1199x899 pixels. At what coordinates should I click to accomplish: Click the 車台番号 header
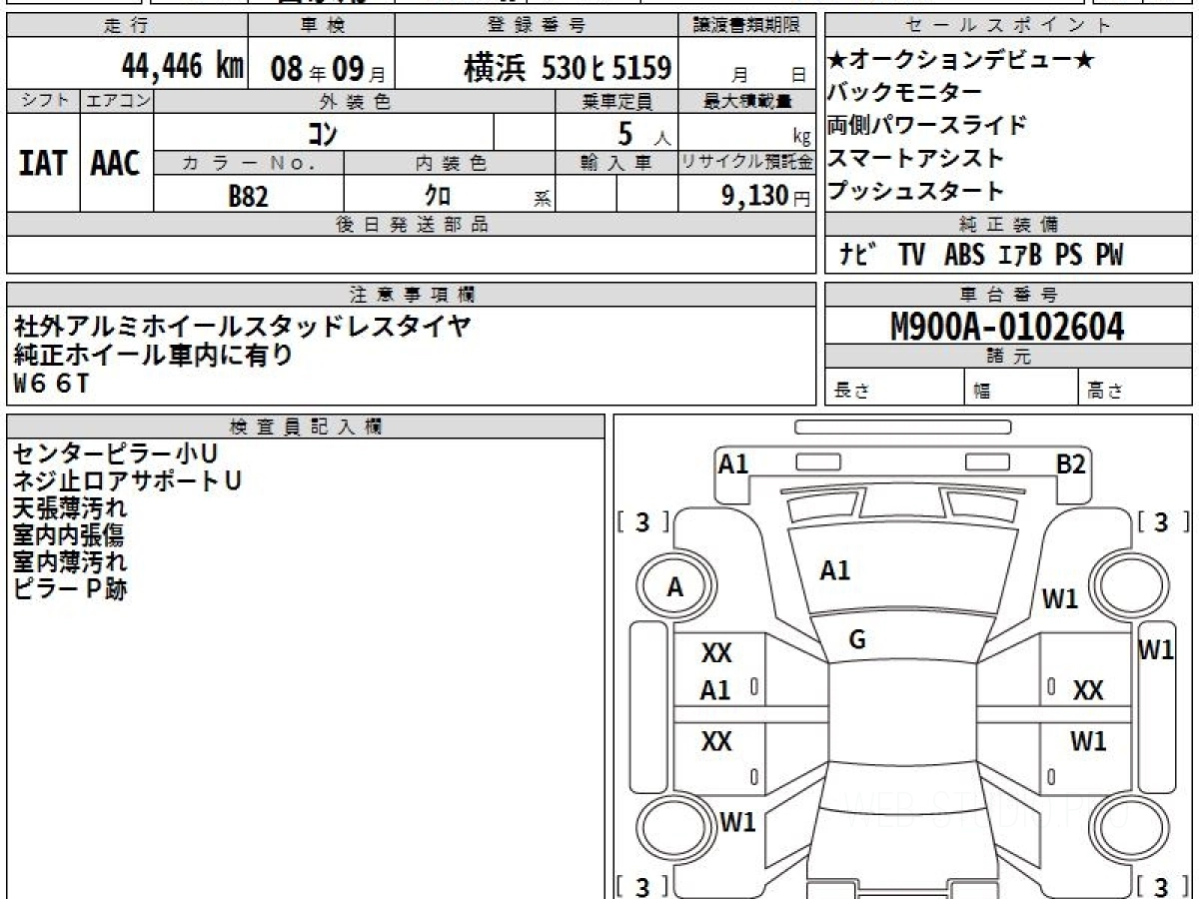tap(1008, 295)
